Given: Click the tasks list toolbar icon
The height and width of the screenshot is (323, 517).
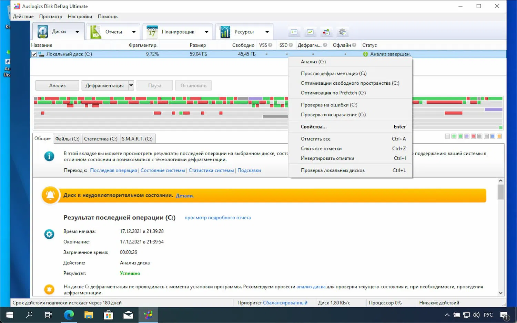Looking at the screenshot, I should coord(294,32).
